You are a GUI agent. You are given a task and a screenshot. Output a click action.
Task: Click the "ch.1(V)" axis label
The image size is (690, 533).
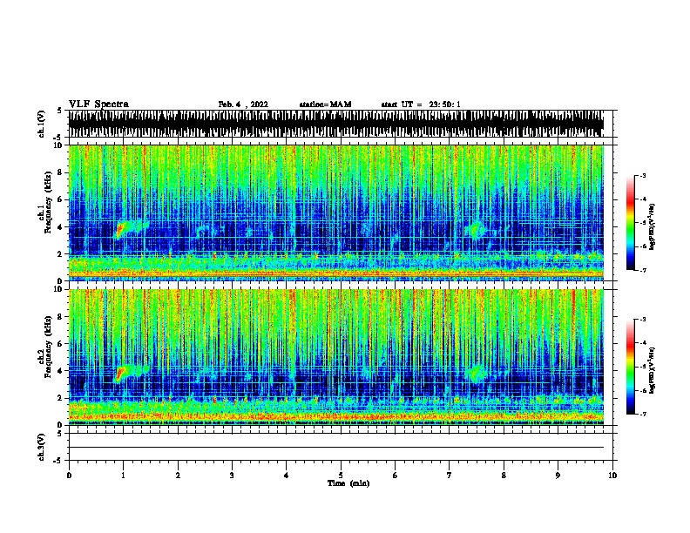(x=41, y=124)
